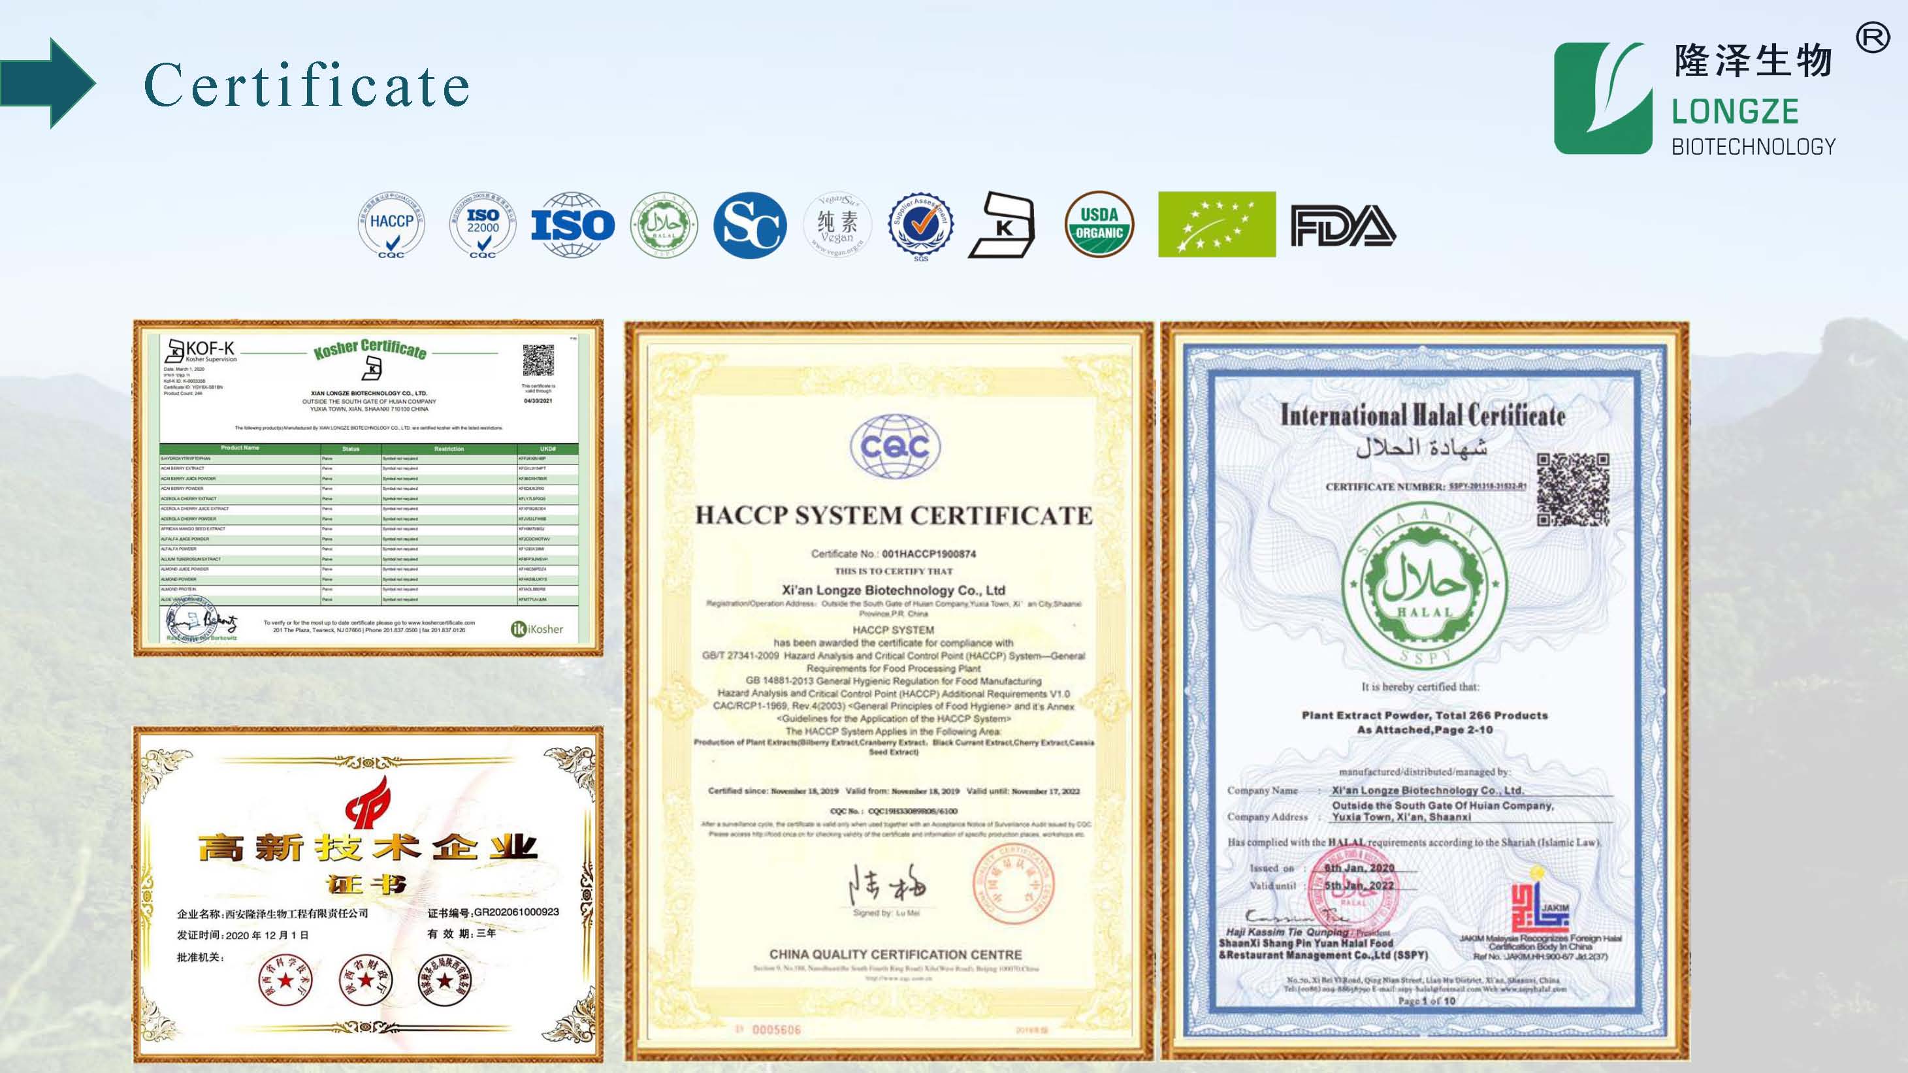Click the QR code on Kosher certificate

(538, 360)
